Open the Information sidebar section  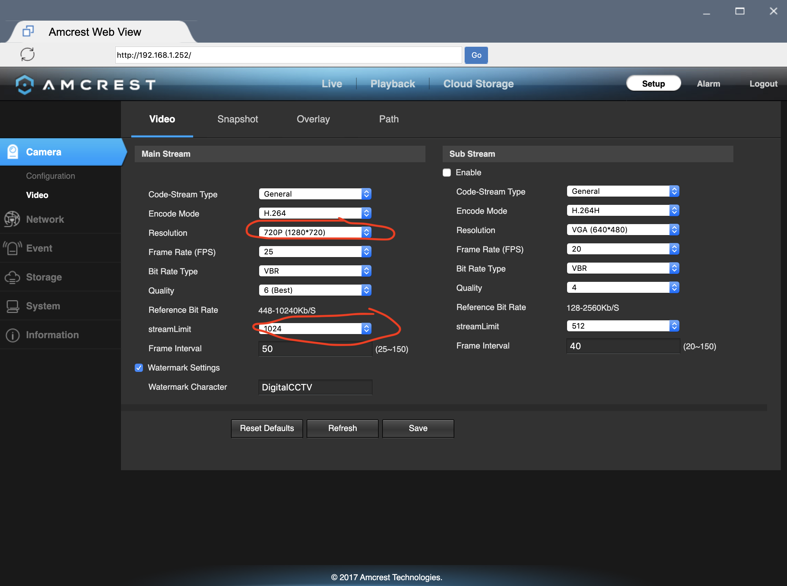click(x=60, y=335)
